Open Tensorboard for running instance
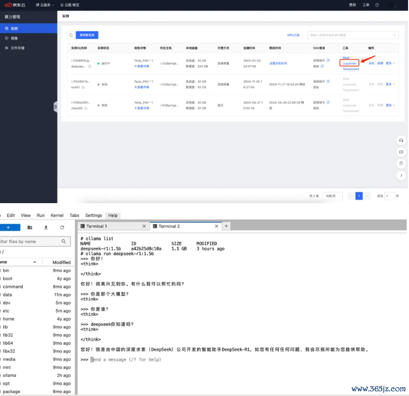409x396 pixels. [351, 69]
